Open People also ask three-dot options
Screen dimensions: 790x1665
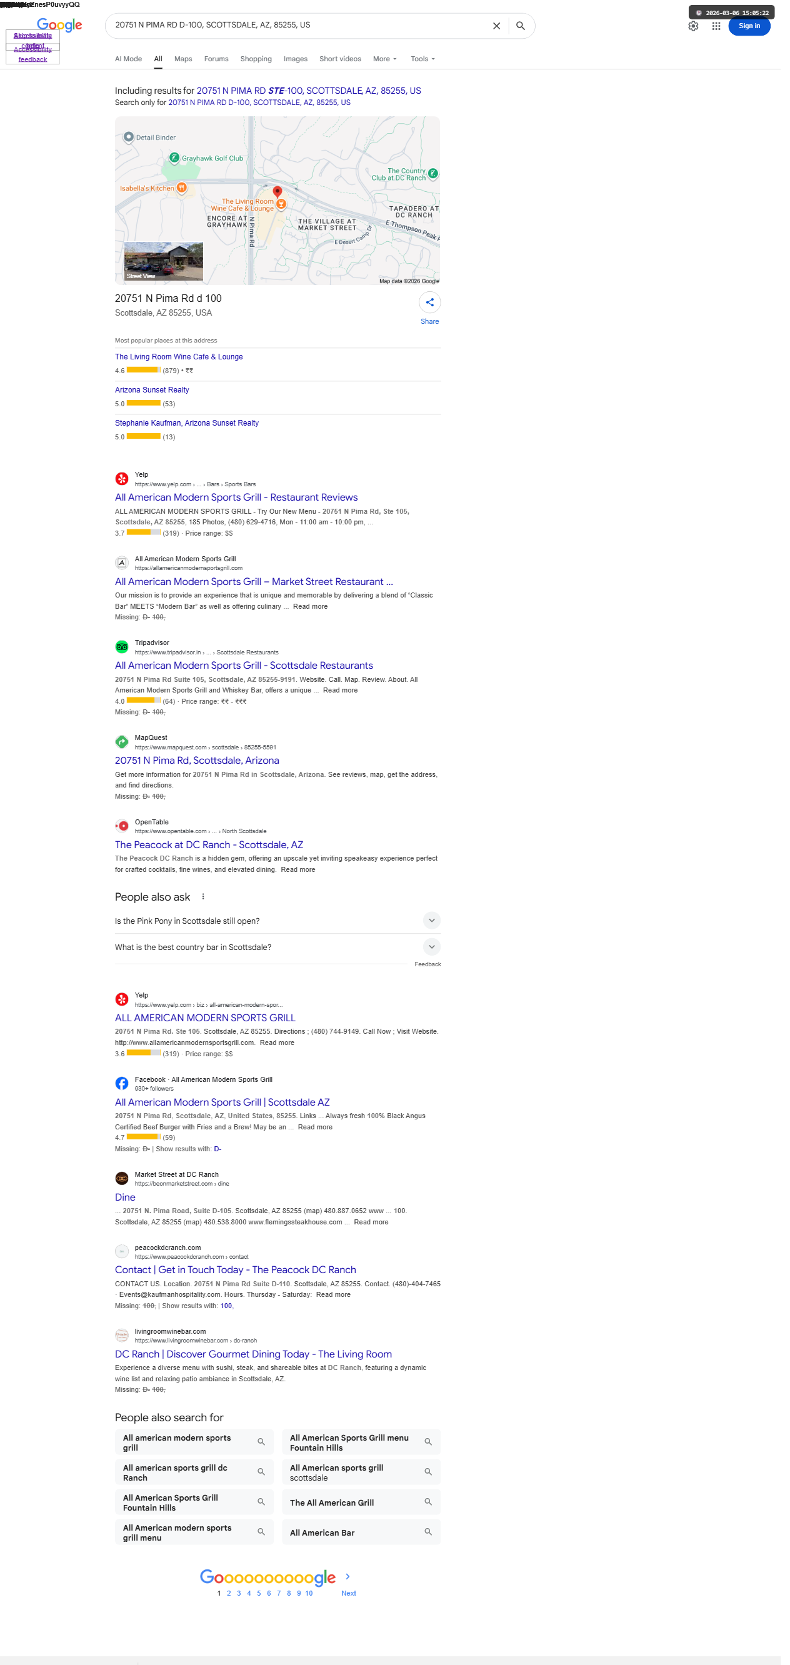point(206,907)
